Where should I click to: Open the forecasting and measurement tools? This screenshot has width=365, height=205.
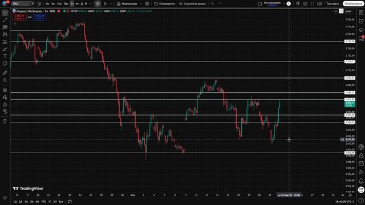point(5,42)
